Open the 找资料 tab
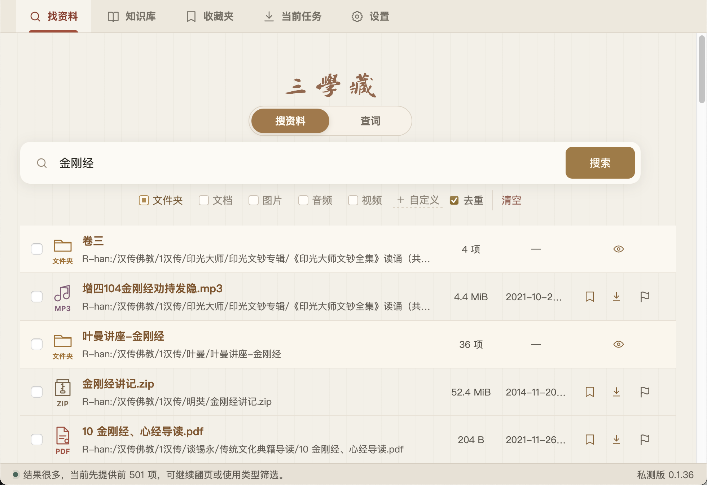Viewport: 707px width, 485px height. [53, 17]
